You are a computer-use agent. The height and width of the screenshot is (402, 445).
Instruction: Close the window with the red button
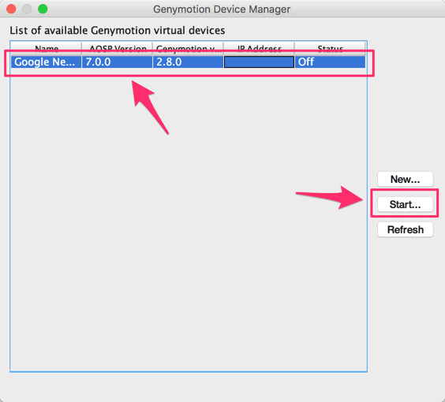(x=11, y=9)
